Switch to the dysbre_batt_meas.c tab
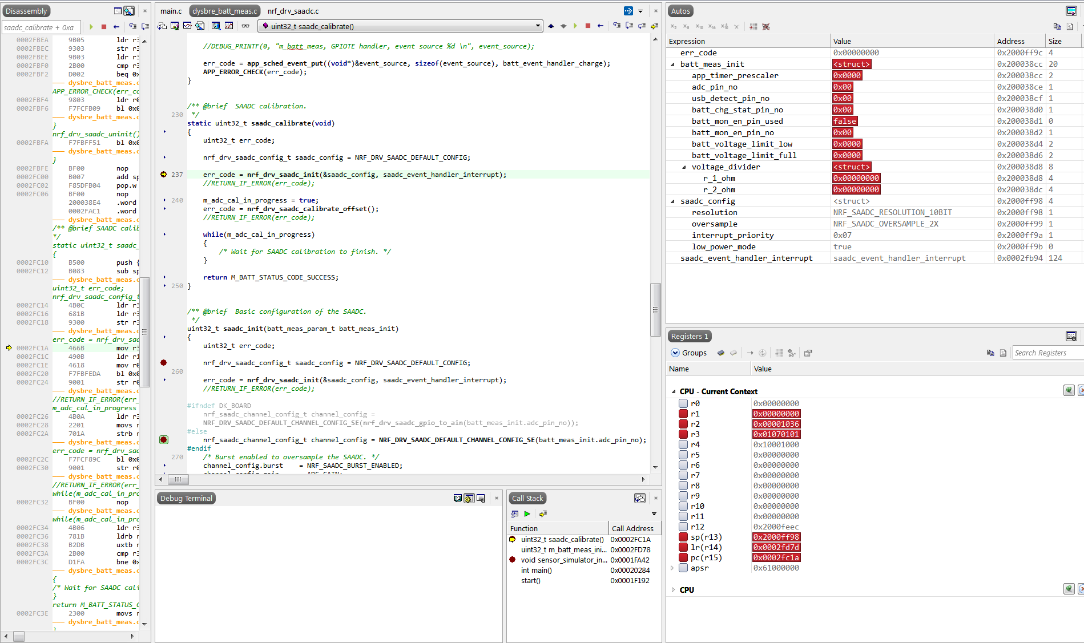The width and height of the screenshot is (1084, 643). (x=224, y=11)
